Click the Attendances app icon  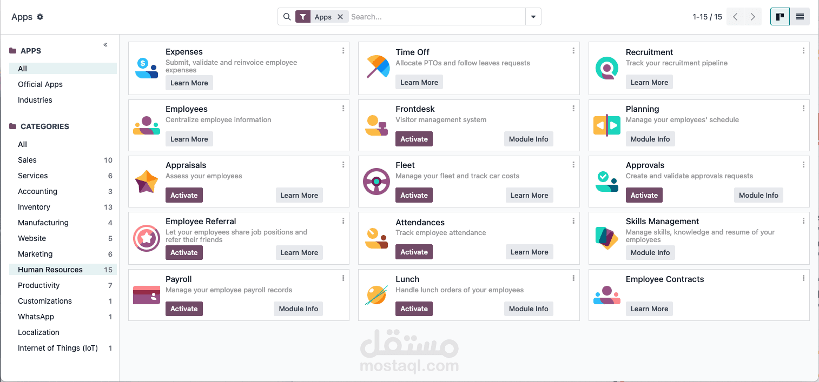(377, 238)
